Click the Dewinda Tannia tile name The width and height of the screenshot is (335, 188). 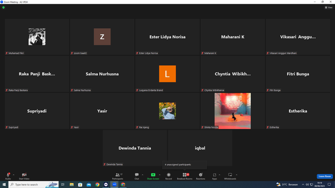click(x=135, y=148)
